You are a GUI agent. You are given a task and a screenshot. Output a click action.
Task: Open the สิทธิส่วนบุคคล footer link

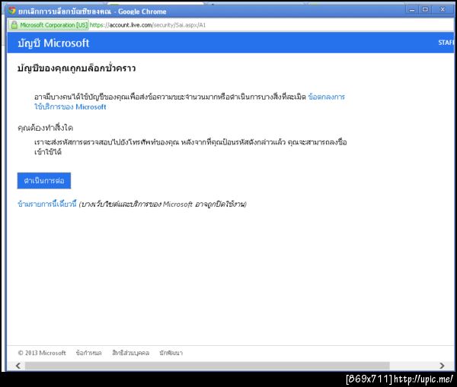pos(130,353)
